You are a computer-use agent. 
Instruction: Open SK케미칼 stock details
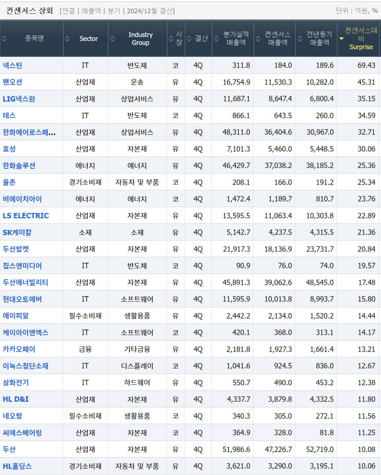[17, 232]
